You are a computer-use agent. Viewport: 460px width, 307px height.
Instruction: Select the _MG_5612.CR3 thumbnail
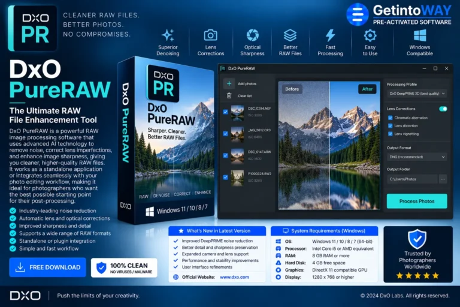click(237, 134)
